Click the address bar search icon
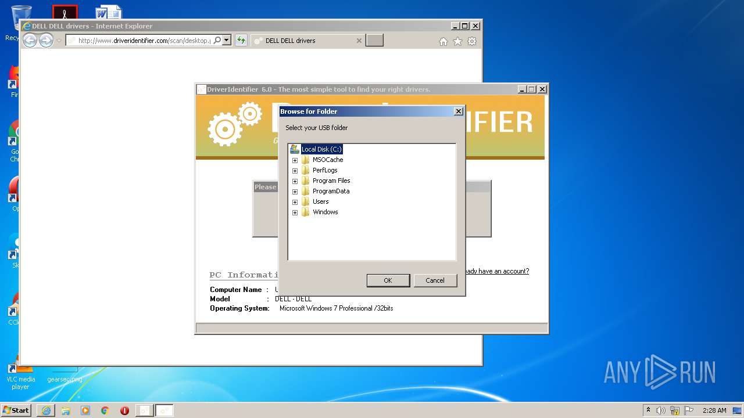Screen dimensions: 744x418 [x=217, y=41]
